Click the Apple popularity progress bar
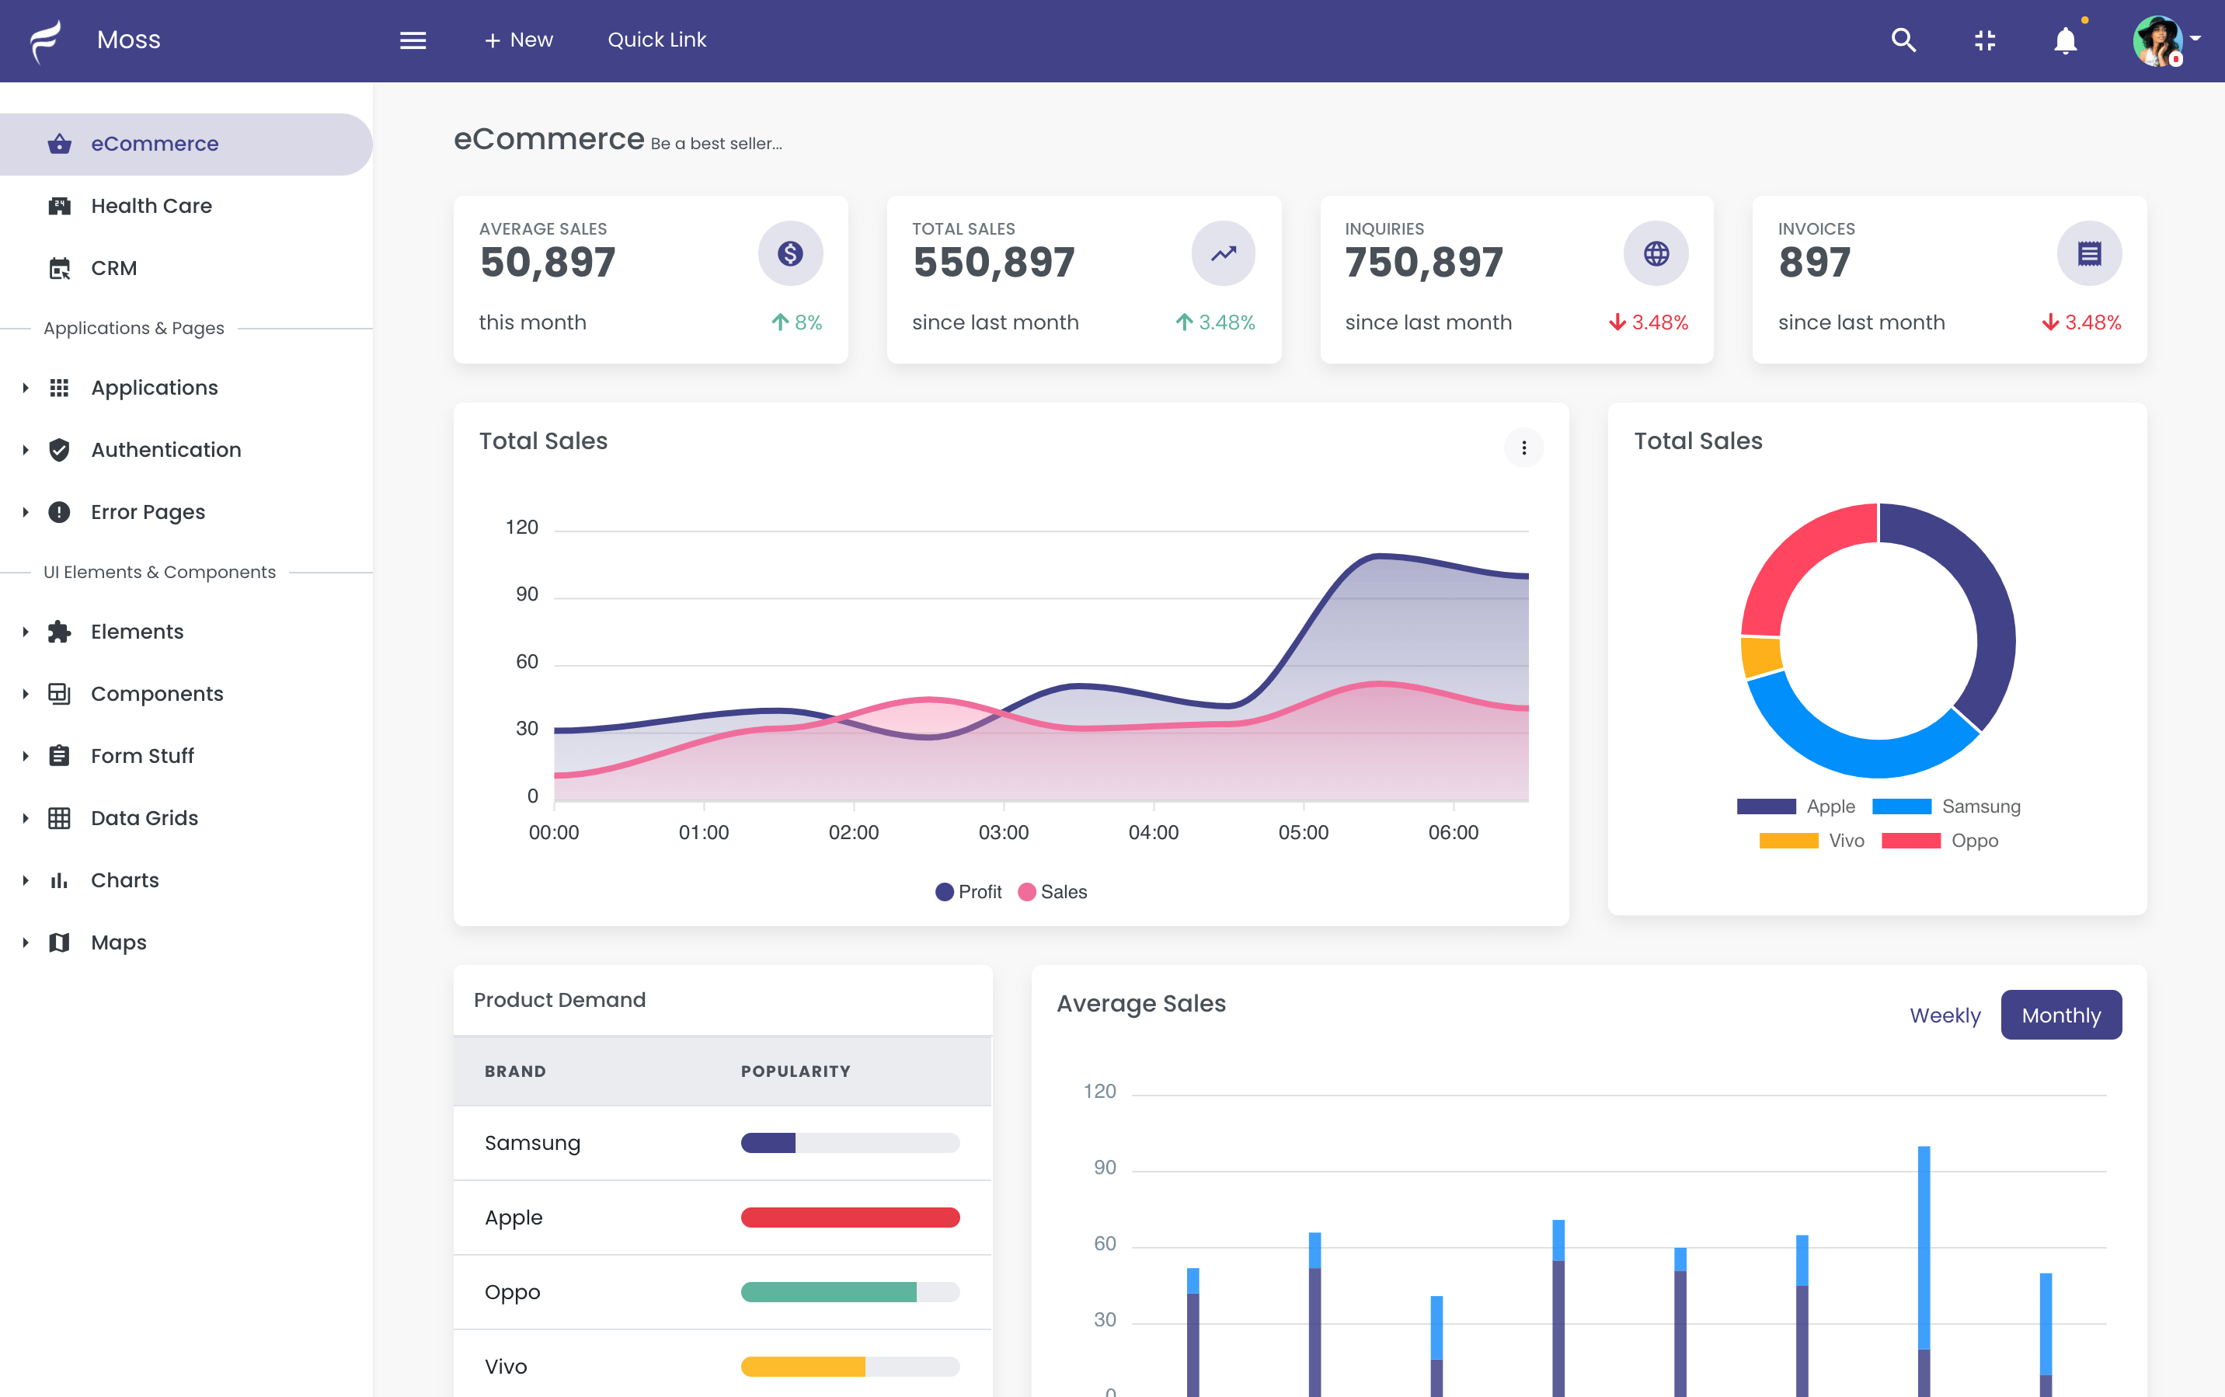Image resolution: width=2225 pixels, height=1397 pixels. 850,1218
